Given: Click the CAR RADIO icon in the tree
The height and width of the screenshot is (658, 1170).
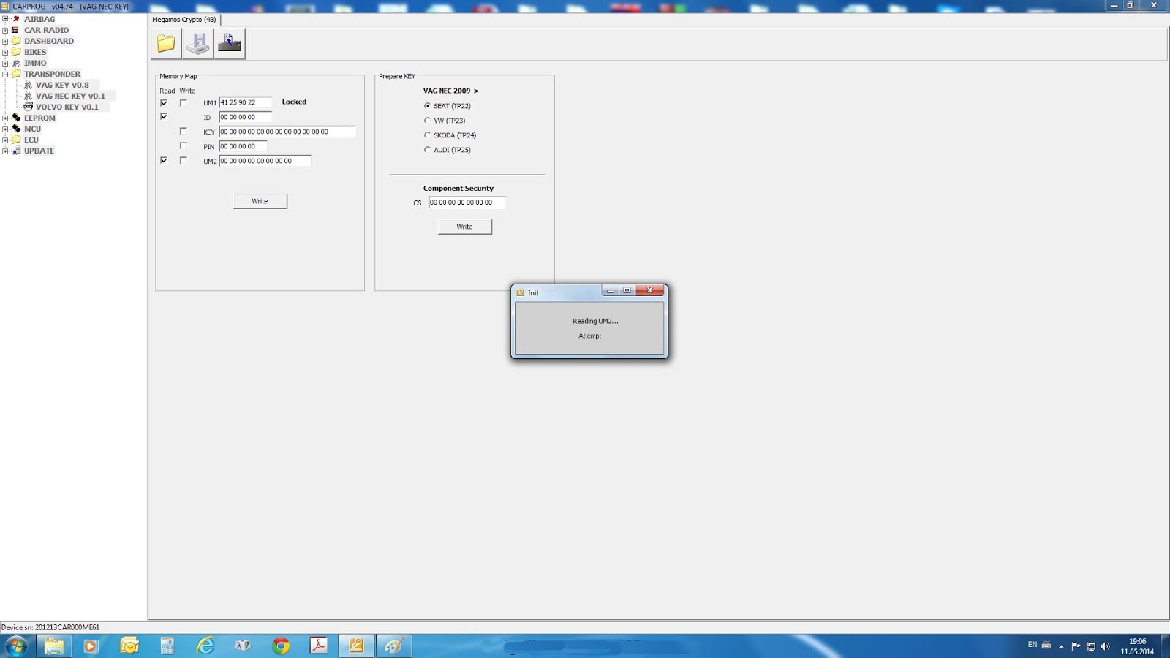Looking at the screenshot, I should point(17,30).
